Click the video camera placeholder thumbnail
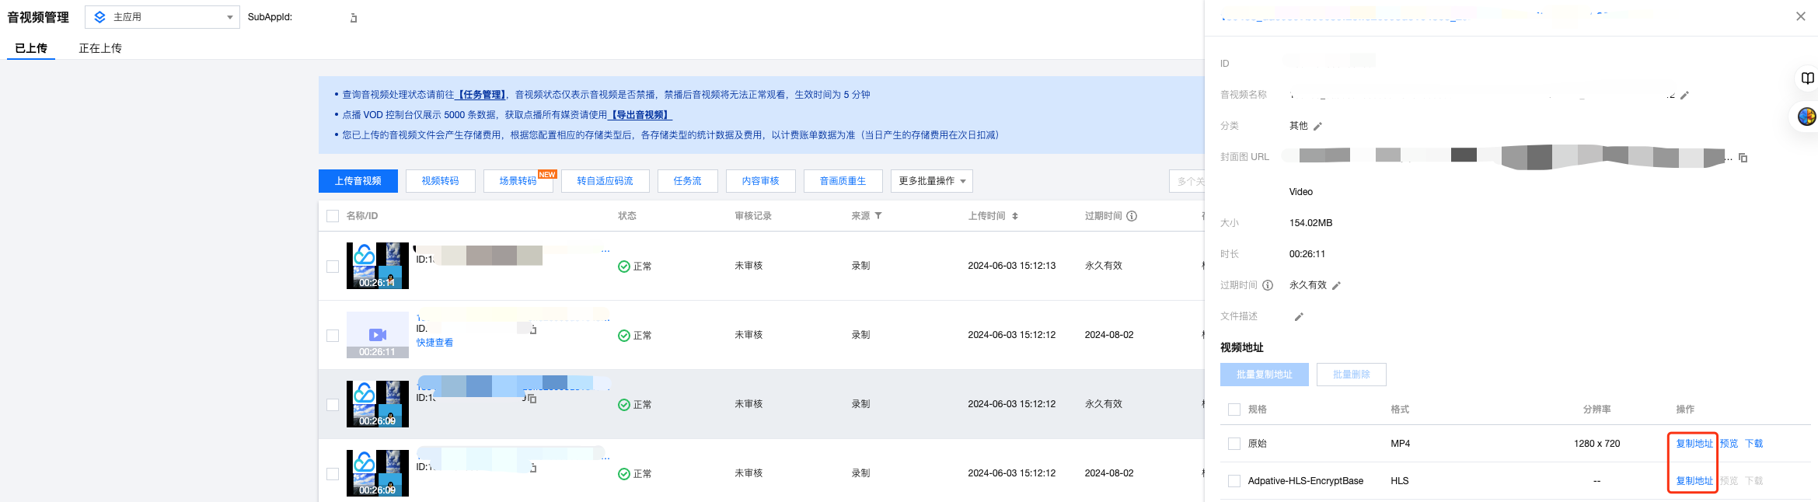 [x=378, y=335]
